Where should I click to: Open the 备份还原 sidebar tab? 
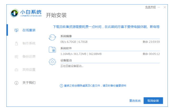coord(28,57)
